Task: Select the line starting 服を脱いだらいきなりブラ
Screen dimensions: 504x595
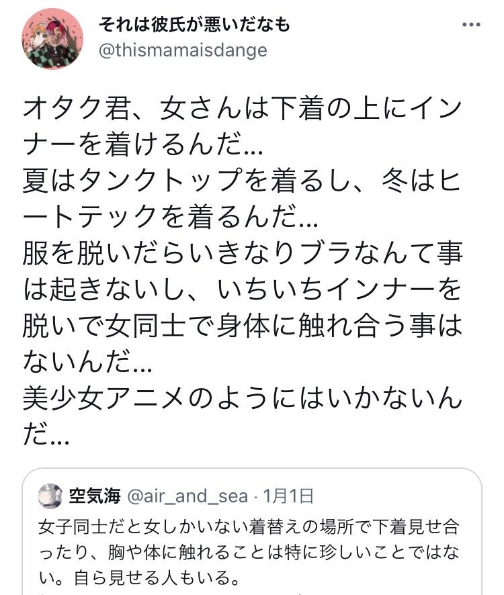Action: 243,253
